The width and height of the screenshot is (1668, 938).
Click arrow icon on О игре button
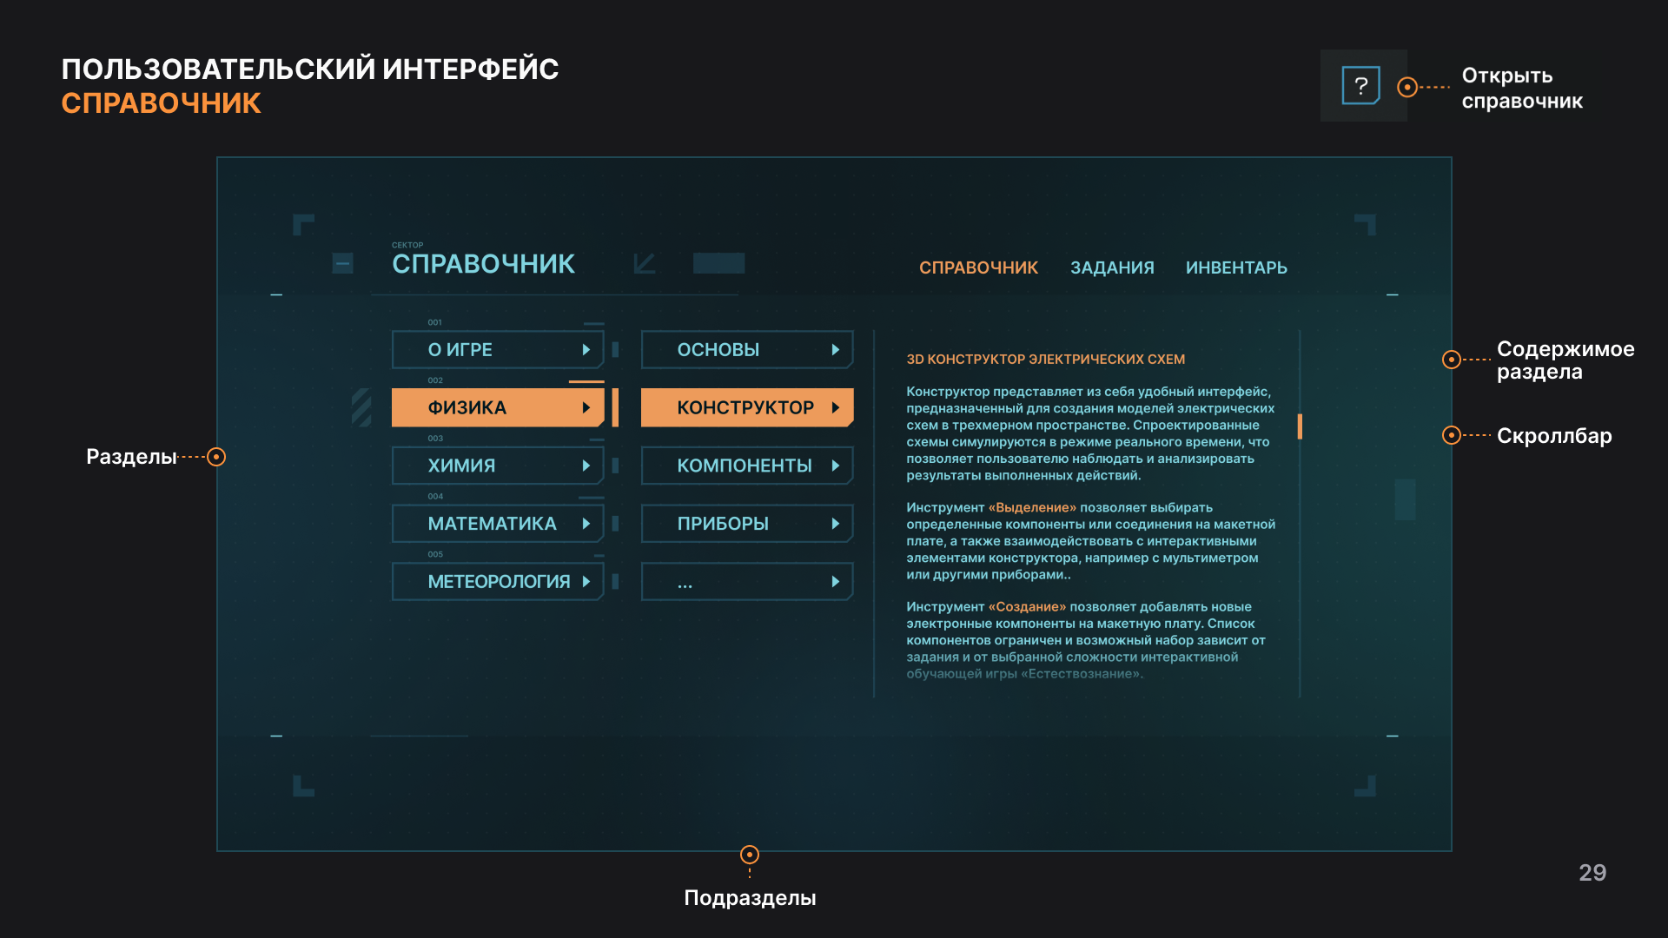(x=586, y=350)
